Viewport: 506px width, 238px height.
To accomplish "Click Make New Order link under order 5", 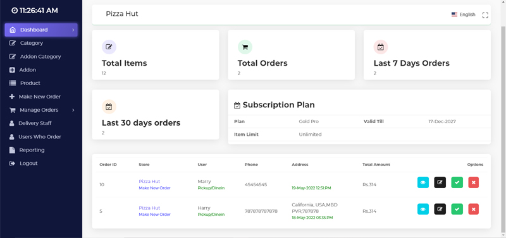I will click(x=154, y=215).
